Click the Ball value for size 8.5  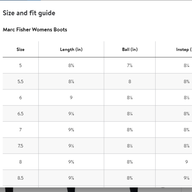click(130, 178)
